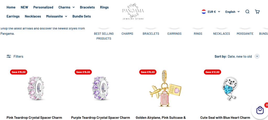
Task: Open the Purple Teardrop Crystal Spacer Charm title
Action: (x=100, y=118)
